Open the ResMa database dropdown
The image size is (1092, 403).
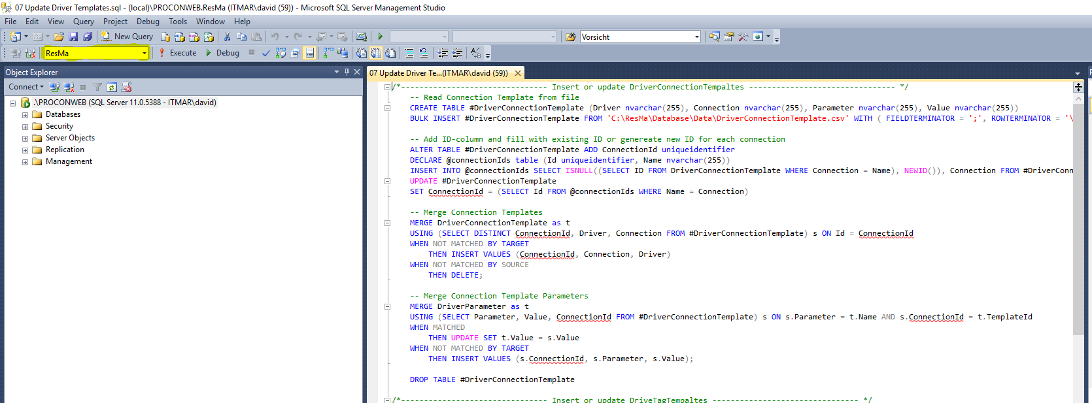coord(144,54)
